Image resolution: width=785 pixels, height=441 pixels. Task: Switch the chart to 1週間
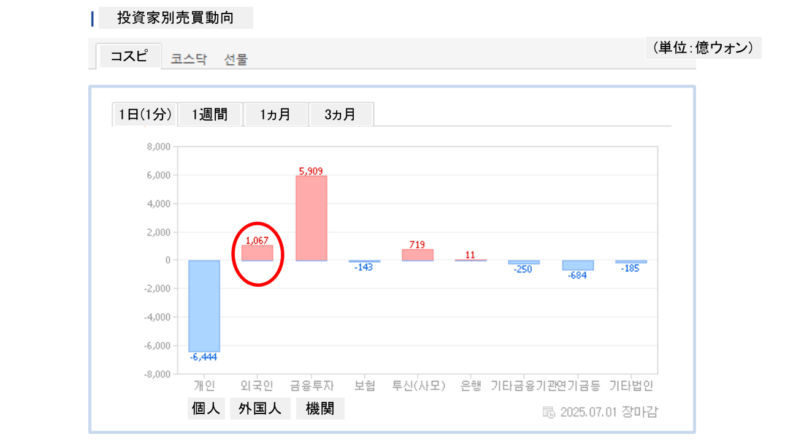point(210,115)
